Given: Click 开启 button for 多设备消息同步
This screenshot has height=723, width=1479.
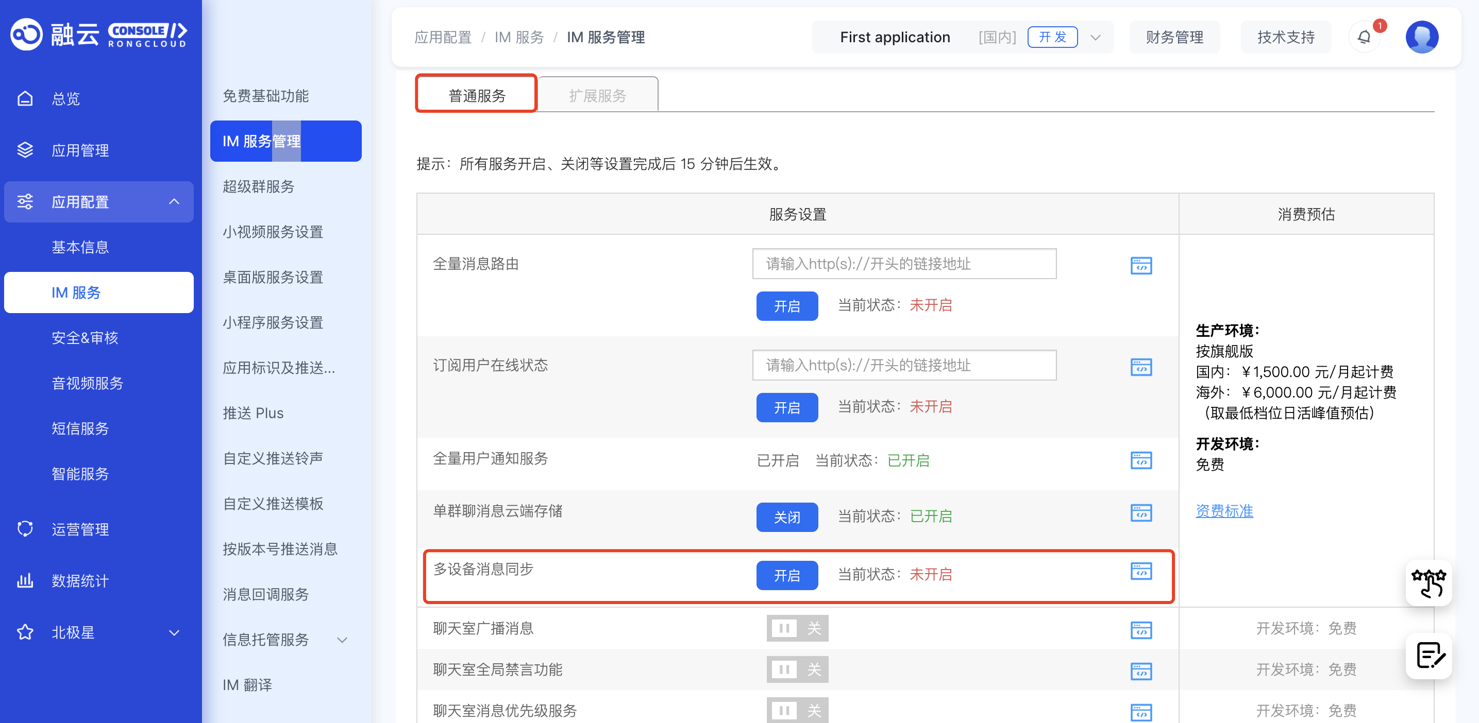Looking at the screenshot, I should click(786, 575).
